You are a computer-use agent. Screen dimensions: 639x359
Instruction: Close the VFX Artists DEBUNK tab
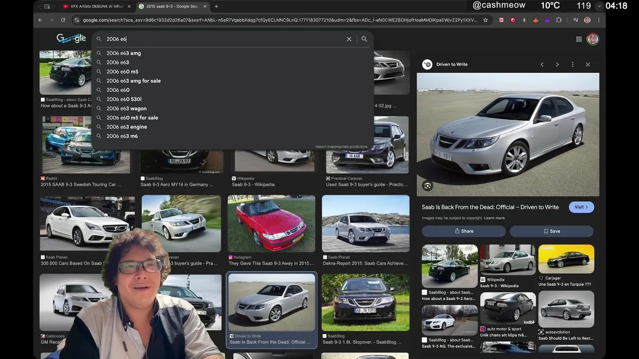click(x=129, y=6)
